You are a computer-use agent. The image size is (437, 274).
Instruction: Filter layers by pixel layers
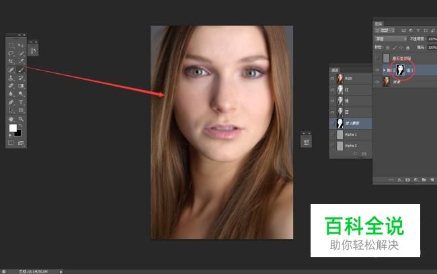coord(403,30)
